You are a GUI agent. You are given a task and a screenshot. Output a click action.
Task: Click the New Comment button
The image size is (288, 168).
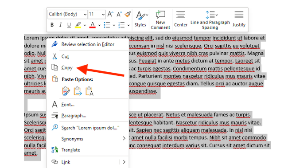click(160, 20)
